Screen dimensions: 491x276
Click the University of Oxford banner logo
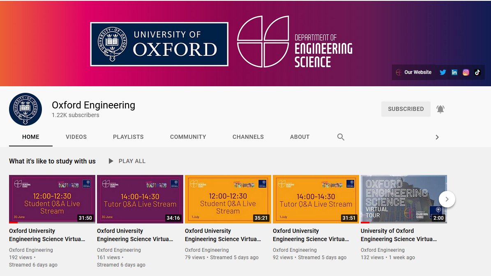[x=159, y=44]
